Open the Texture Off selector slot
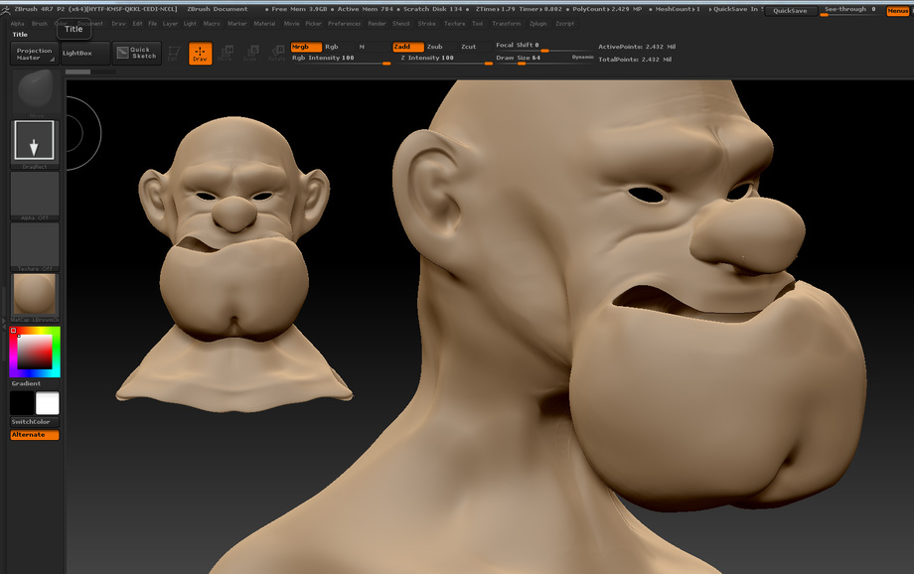 point(35,247)
